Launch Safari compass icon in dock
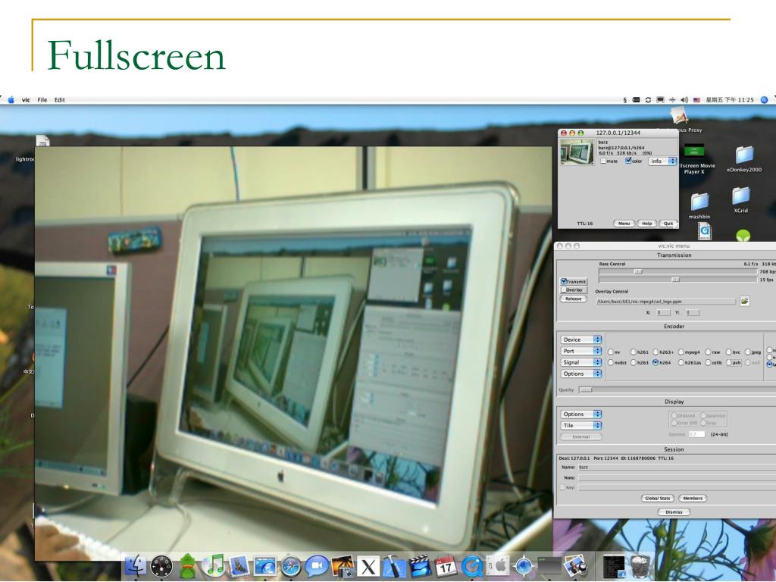This screenshot has width=776, height=582. click(290, 566)
